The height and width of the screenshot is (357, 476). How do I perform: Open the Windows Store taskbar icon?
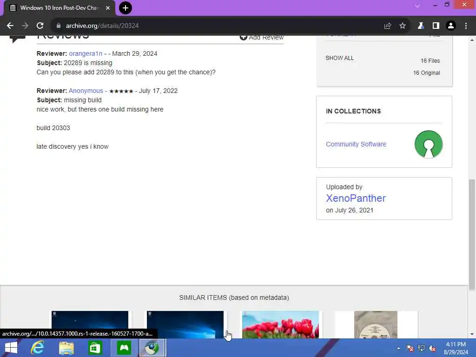95,348
